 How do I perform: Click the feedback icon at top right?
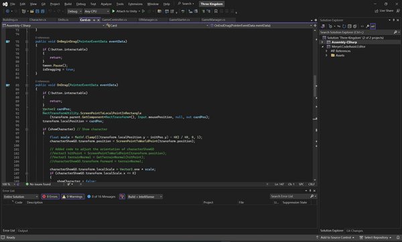point(398,11)
